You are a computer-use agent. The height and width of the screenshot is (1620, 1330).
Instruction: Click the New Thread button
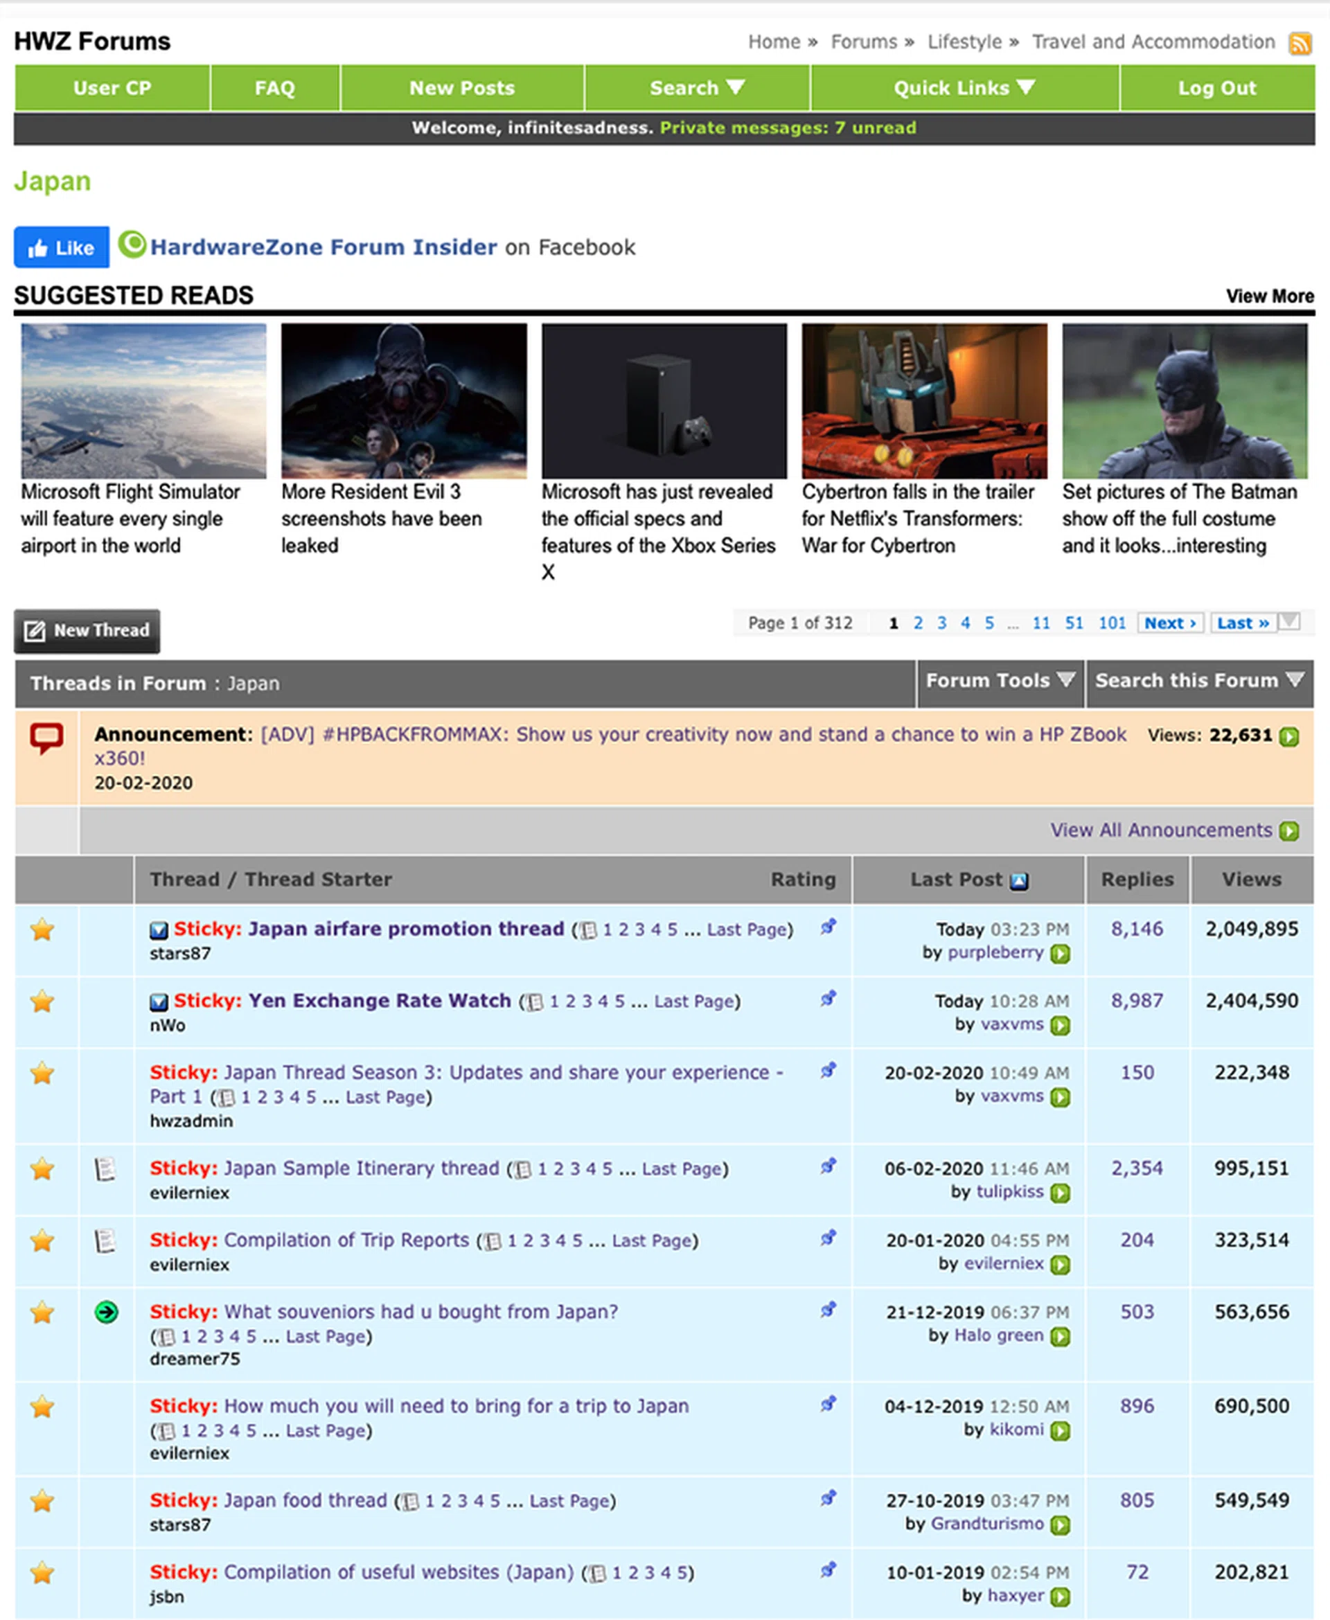tap(87, 630)
